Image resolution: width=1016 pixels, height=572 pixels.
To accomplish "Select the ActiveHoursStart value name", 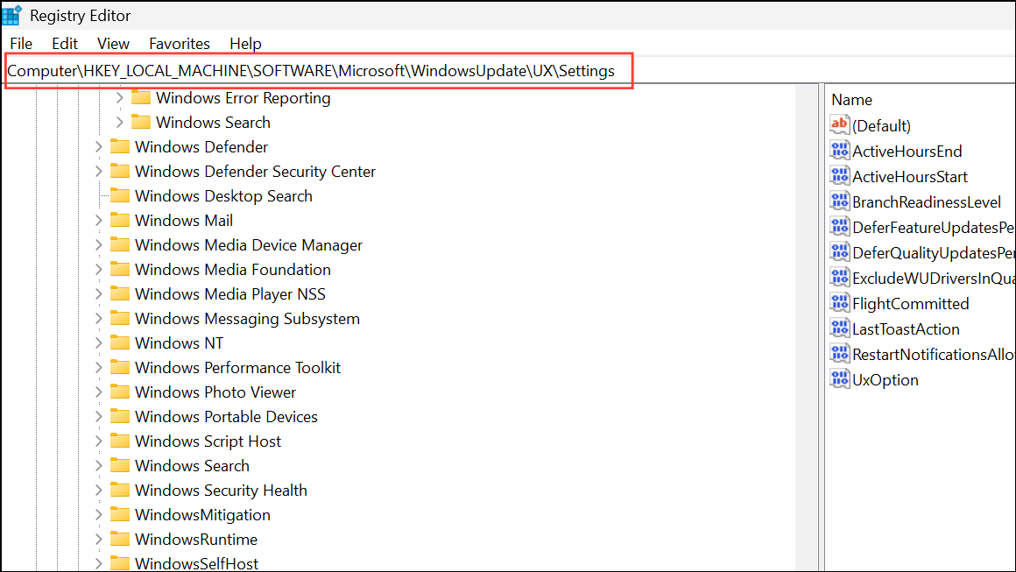I will click(910, 177).
